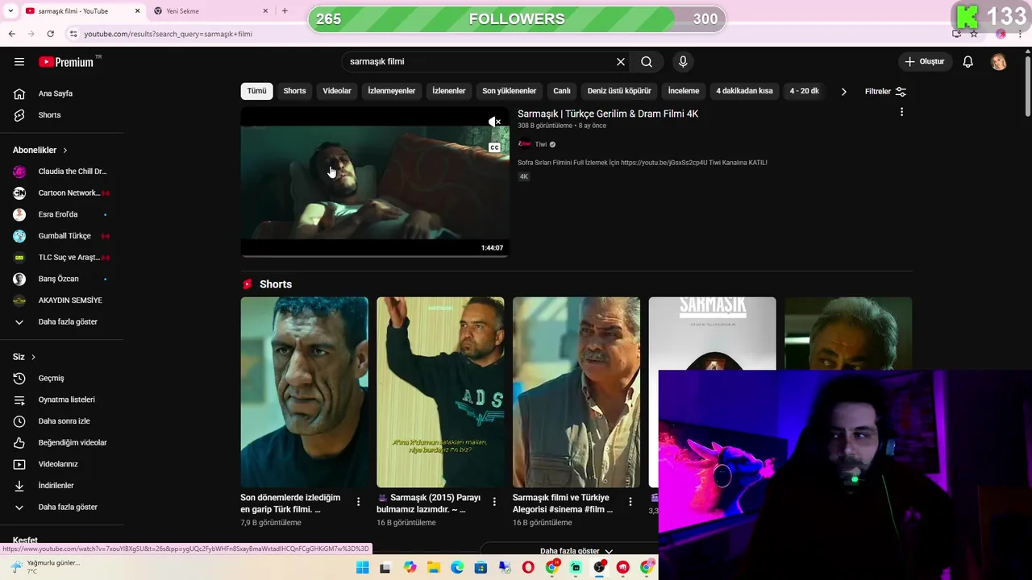Open the YouTube hamburger guide menu
The image size is (1032, 580).
19,61
